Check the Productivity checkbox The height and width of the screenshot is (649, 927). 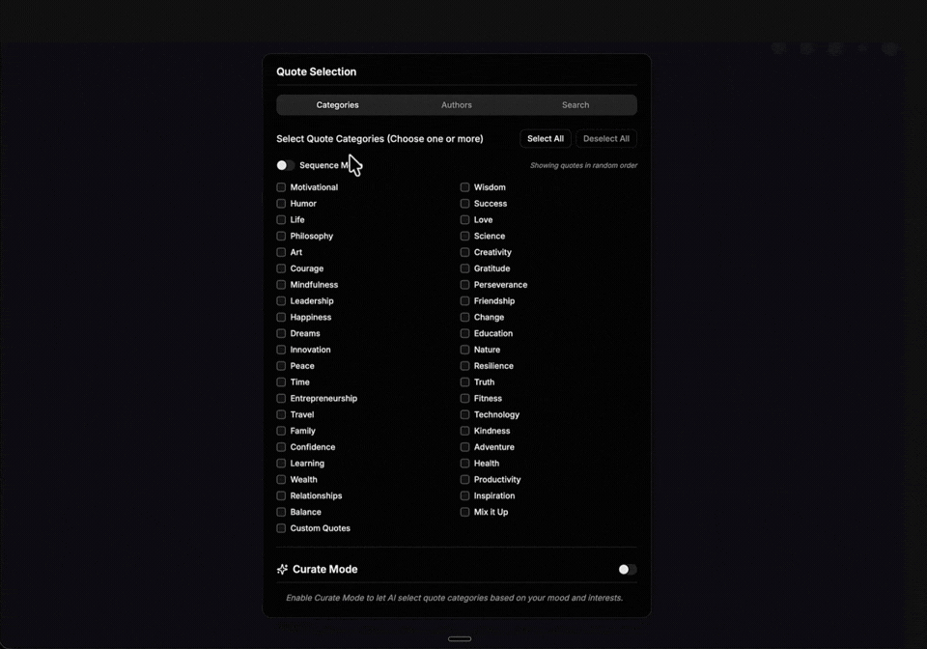(x=464, y=480)
